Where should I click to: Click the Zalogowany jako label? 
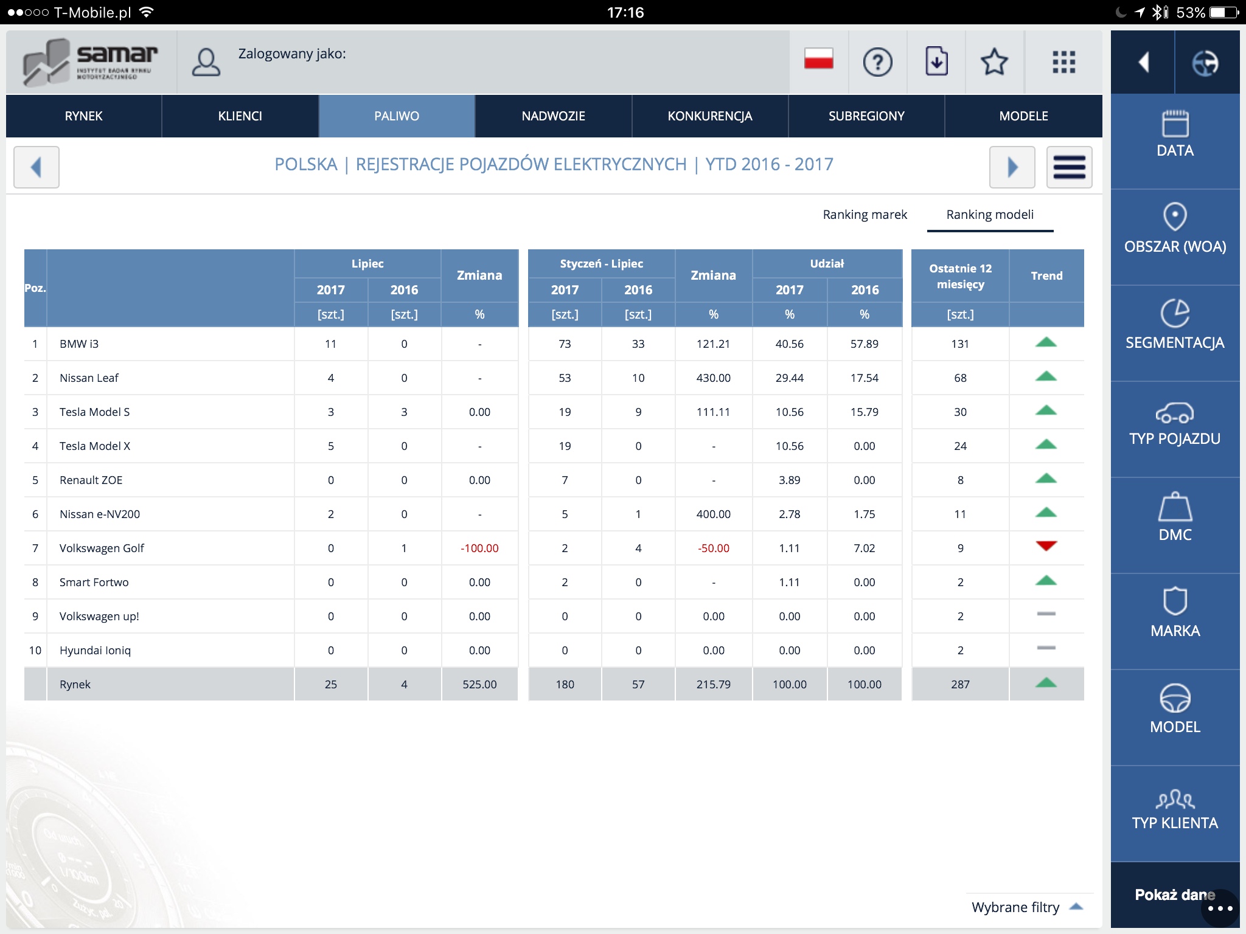[292, 54]
